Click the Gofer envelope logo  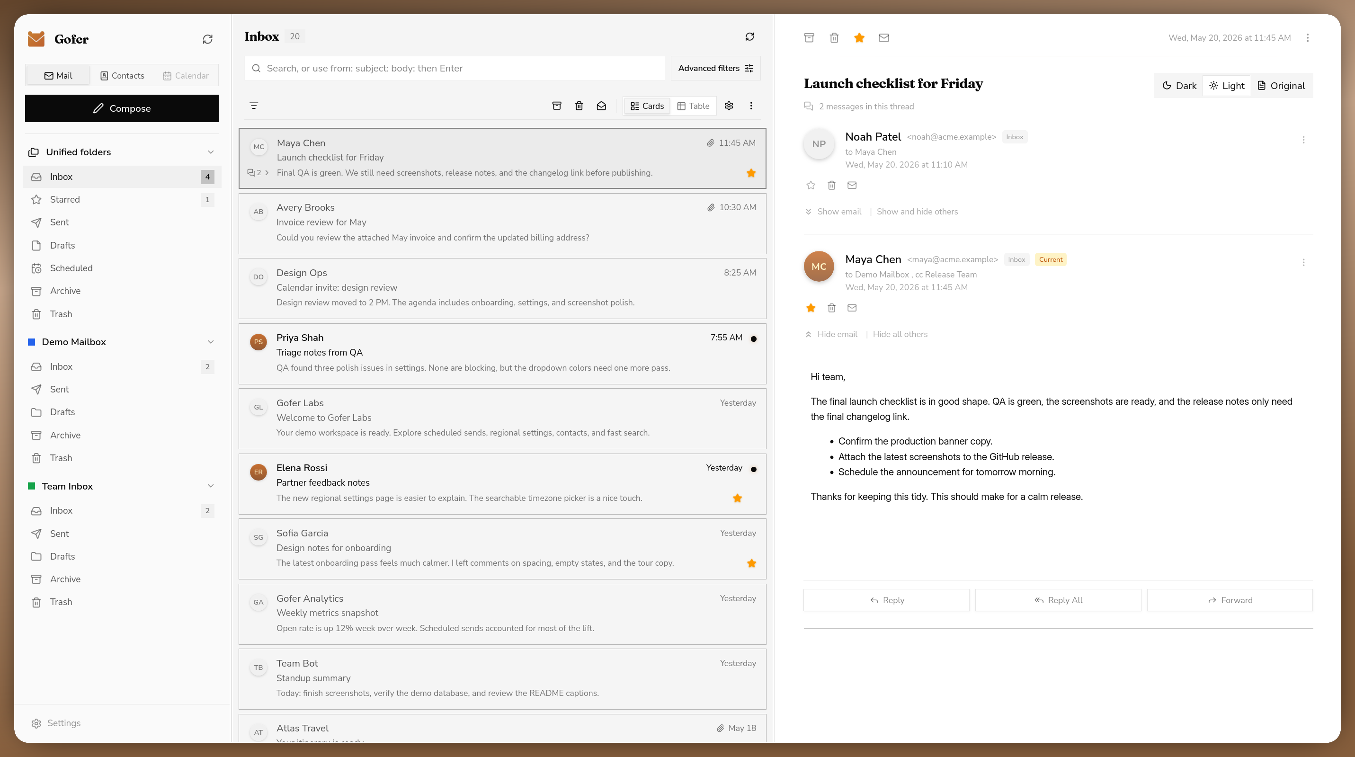pyautogui.click(x=36, y=39)
